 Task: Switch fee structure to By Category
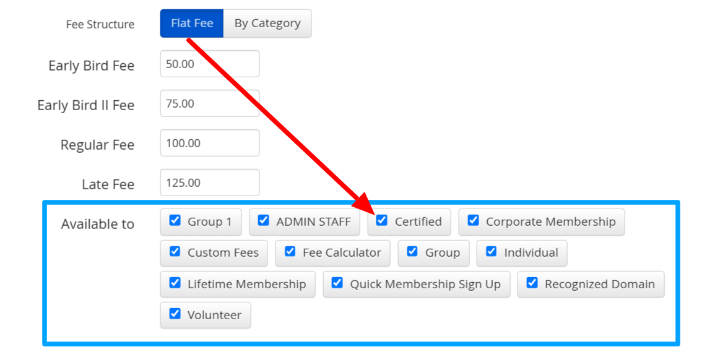[x=267, y=24]
